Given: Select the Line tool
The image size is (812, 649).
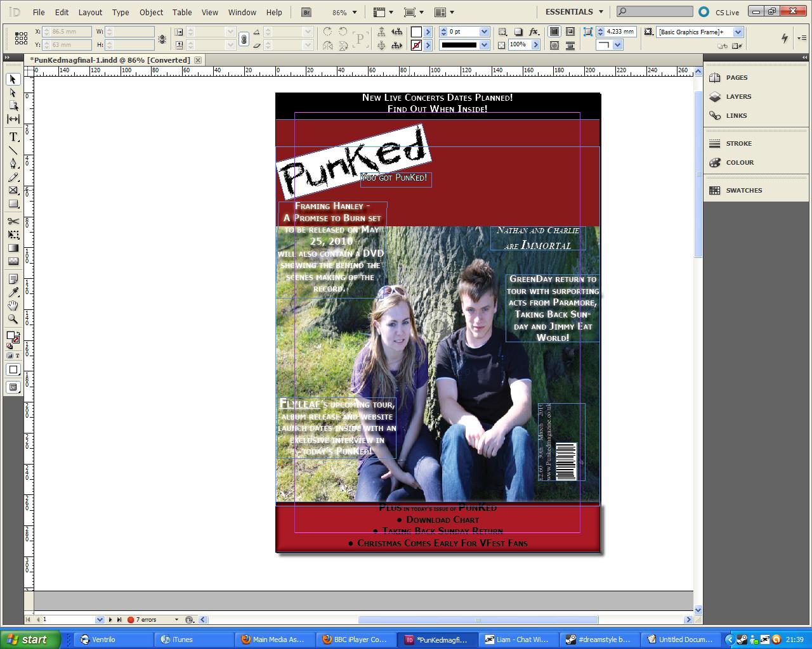Looking at the screenshot, I should pos(13,150).
